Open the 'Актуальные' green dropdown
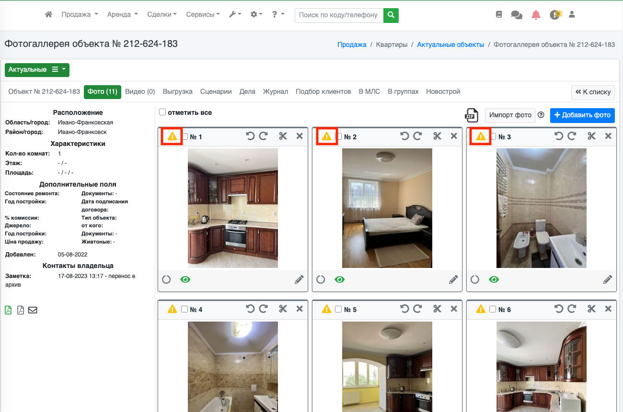This screenshot has width=623, height=412. (37, 70)
